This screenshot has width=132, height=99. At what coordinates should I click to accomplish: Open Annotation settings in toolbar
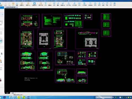pos(75,4)
